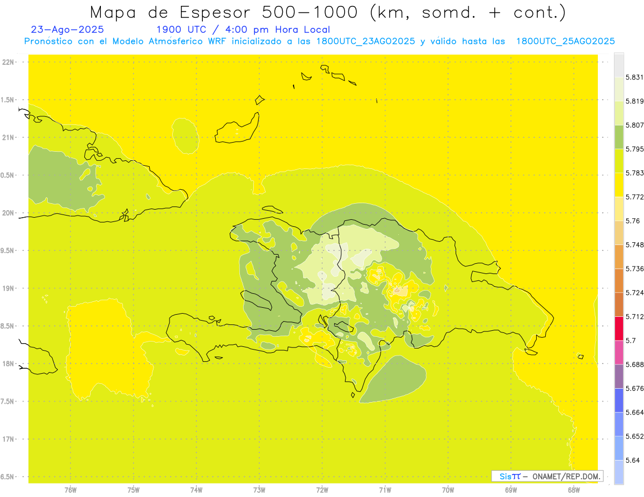Click the blue swatch between 5.664 and 5.676
The height and width of the screenshot is (497, 644).
[x=619, y=400]
